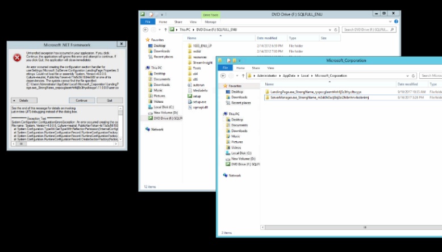Image resolution: width=442 pixels, height=252 pixels.
Task: Click the up arrow in DVD Drive window
Action: (x=166, y=30)
